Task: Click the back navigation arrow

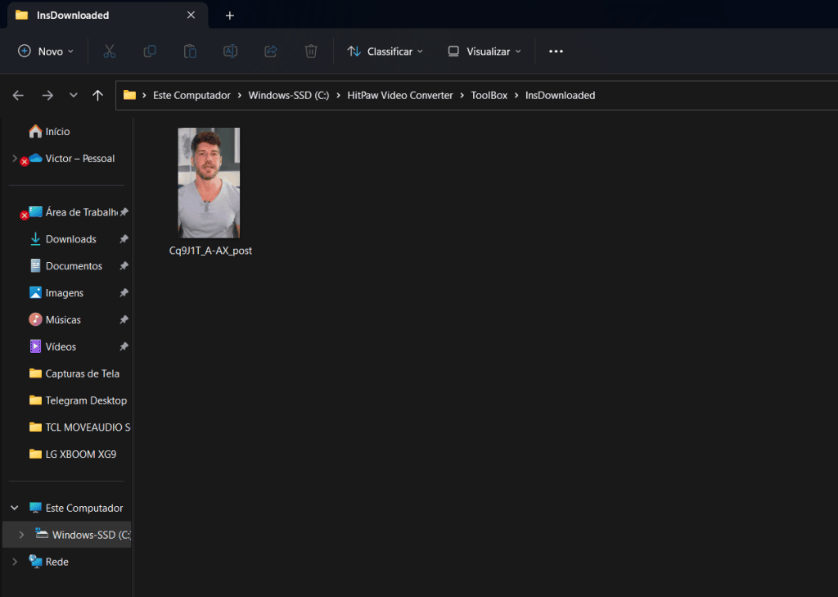Action: [x=18, y=95]
